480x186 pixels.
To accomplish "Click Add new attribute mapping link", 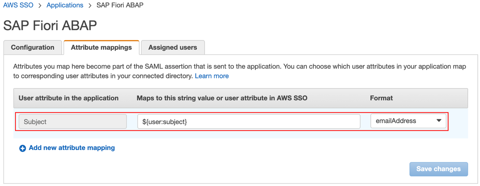I will (x=72, y=148).
